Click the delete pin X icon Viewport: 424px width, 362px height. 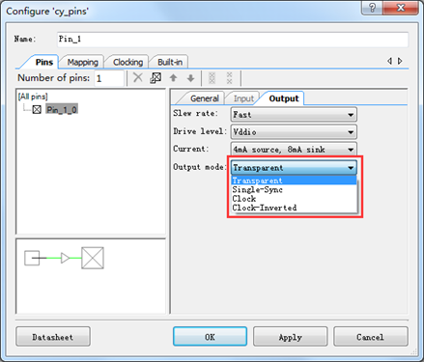pos(138,77)
